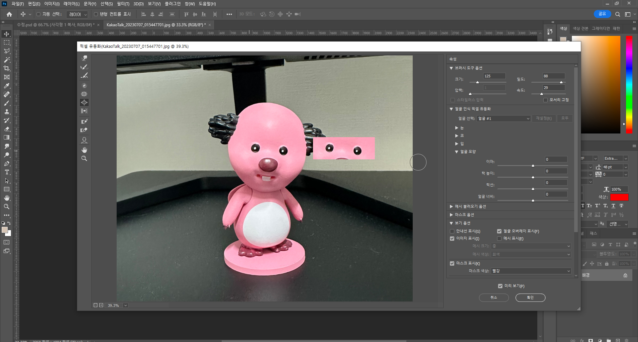Click the 이마 forehead slider
This screenshot has width=638, height=342.
click(x=533, y=165)
